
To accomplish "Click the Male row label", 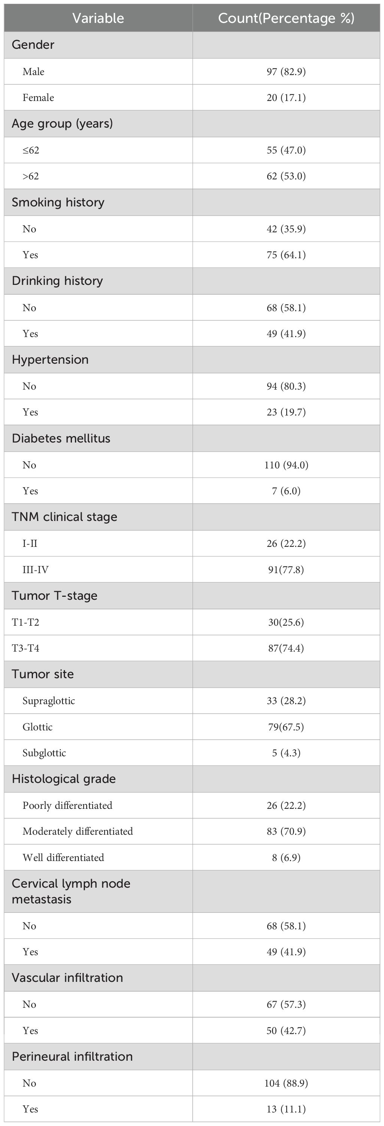I will tap(34, 72).
